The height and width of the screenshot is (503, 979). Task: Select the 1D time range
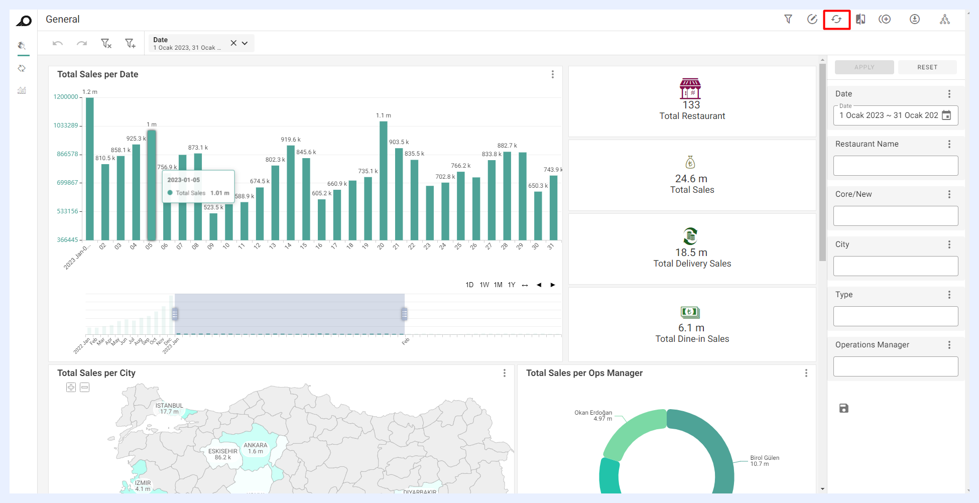(x=469, y=285)
